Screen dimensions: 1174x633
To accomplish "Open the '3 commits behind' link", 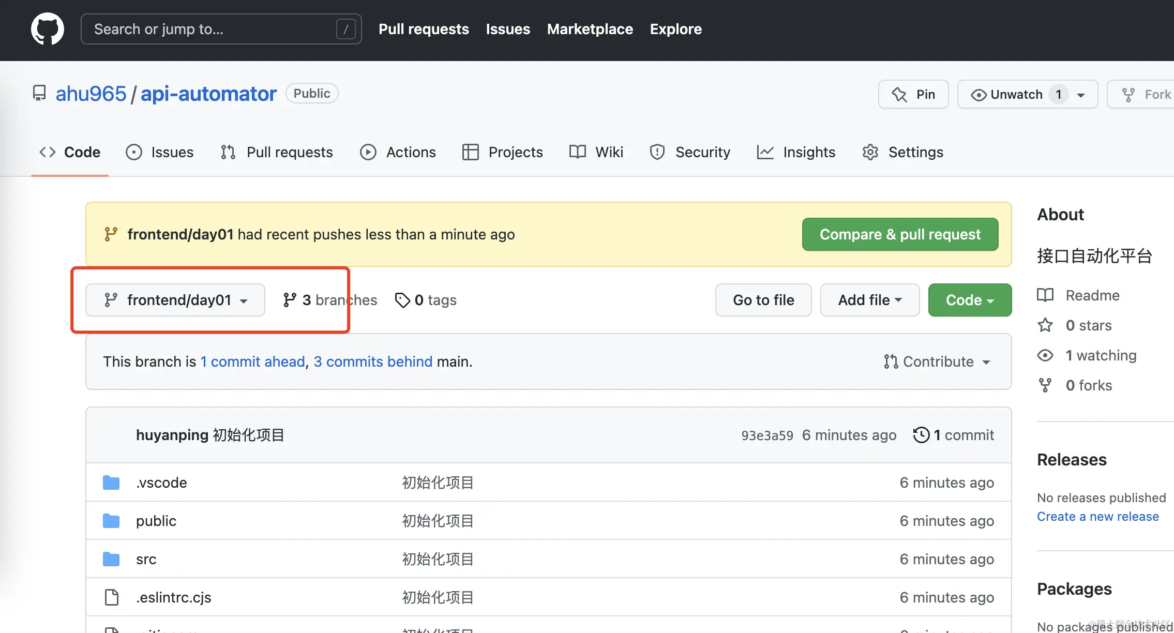I will pyautogui.click(x=373, y=361).
